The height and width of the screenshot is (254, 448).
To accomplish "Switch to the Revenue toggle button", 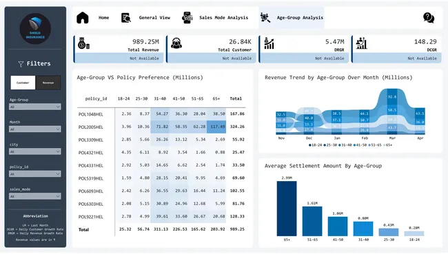I will pos(48,83).
